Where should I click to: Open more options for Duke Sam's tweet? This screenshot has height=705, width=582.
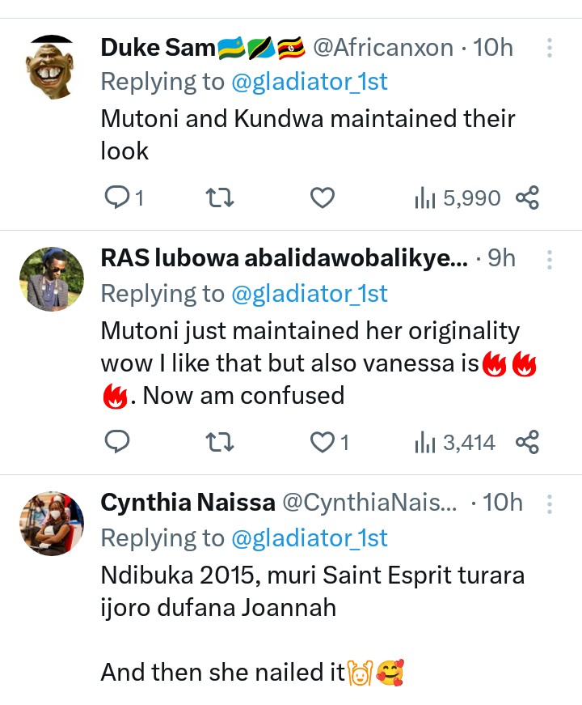tap(550, 48)
